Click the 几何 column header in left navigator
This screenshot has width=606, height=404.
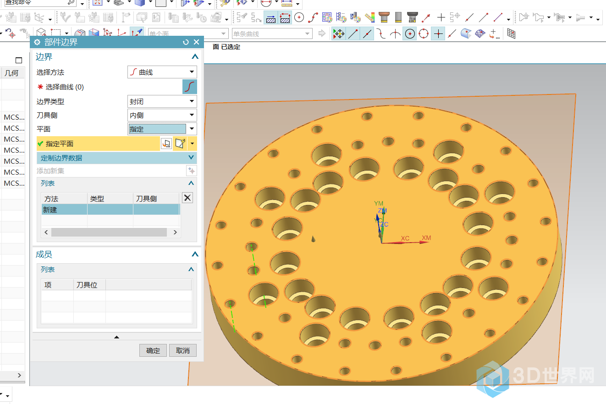(x=12, y=72)
